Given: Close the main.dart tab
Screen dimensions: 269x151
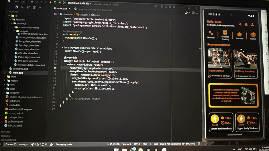Looking at the screenshot, I should pyautogui.click(x=69, y=9).
